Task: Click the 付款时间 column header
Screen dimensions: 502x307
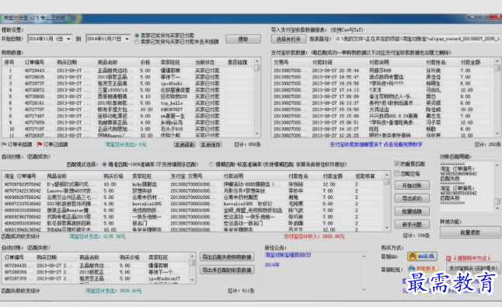Action: [322, 62]
